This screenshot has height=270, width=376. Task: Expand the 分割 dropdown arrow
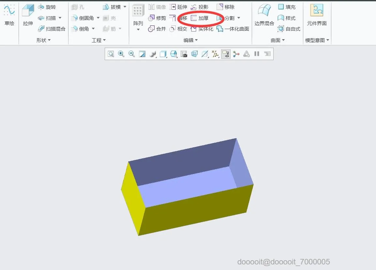point(239,18)
